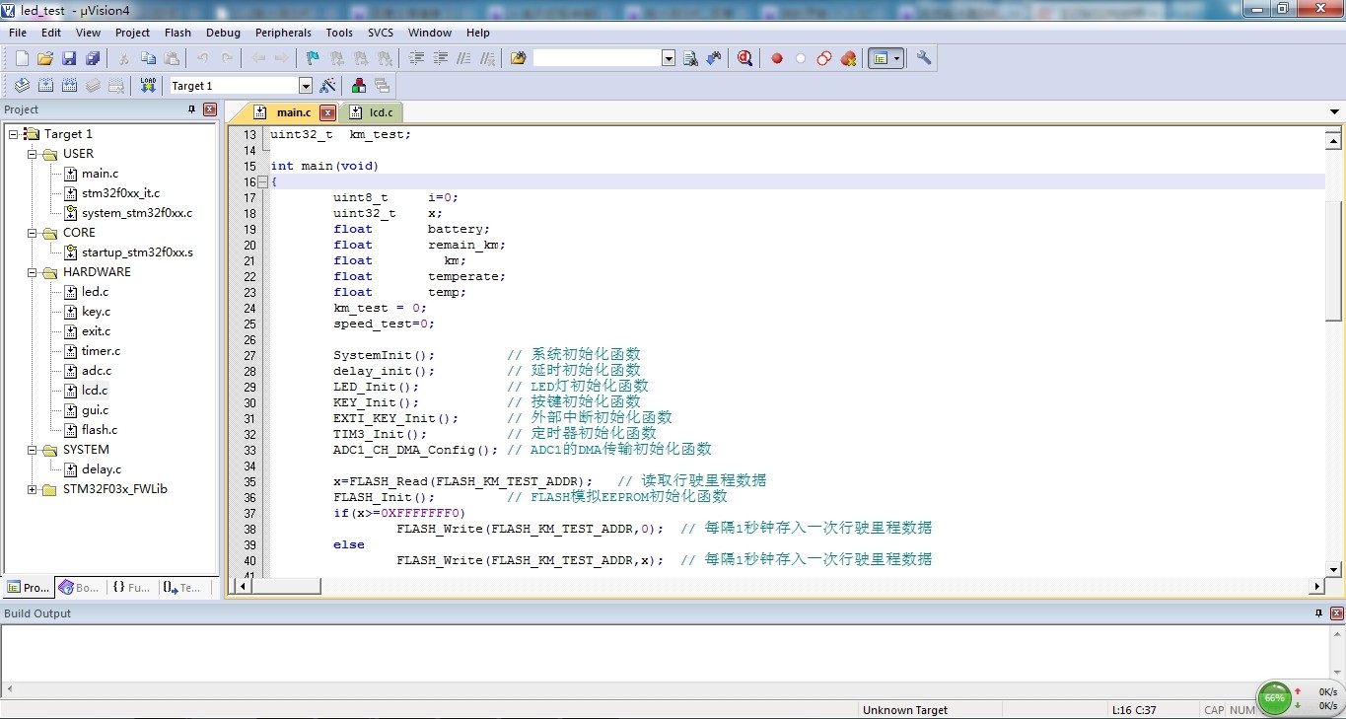Disable breakpoint with white circle icon
The width and height of the screenshot is (1346, 719).
pyautogui.click(x=801, y=58)
